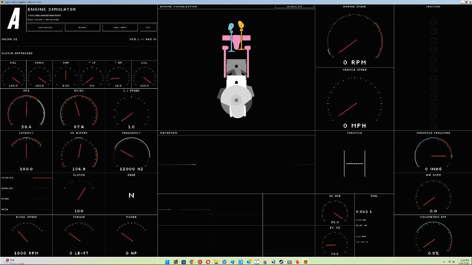472x265 pixels.
Task: Click the Throttle control bar
Action: click(x=354, y=163)
